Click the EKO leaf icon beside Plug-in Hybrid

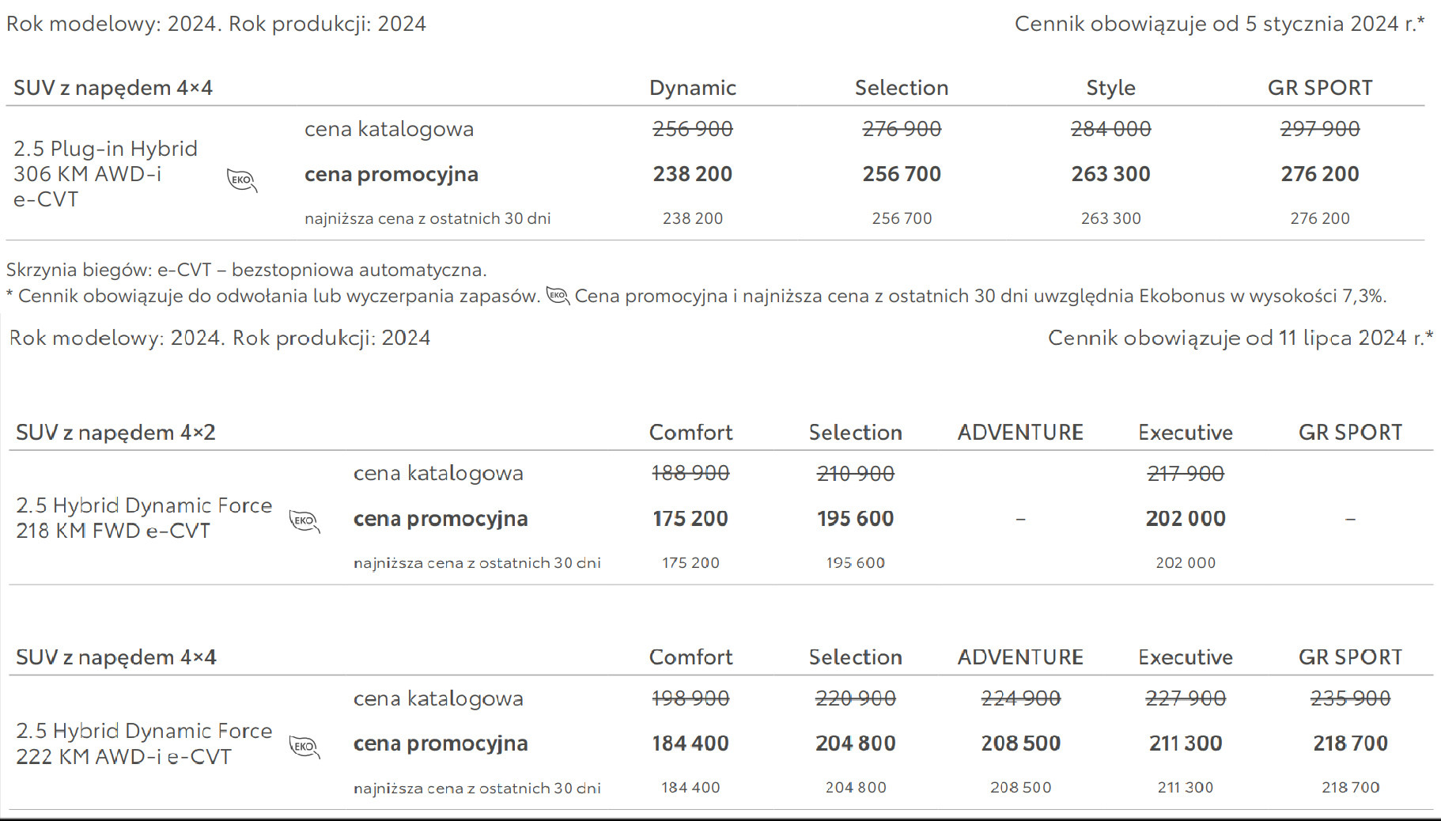tap(241, 180)
